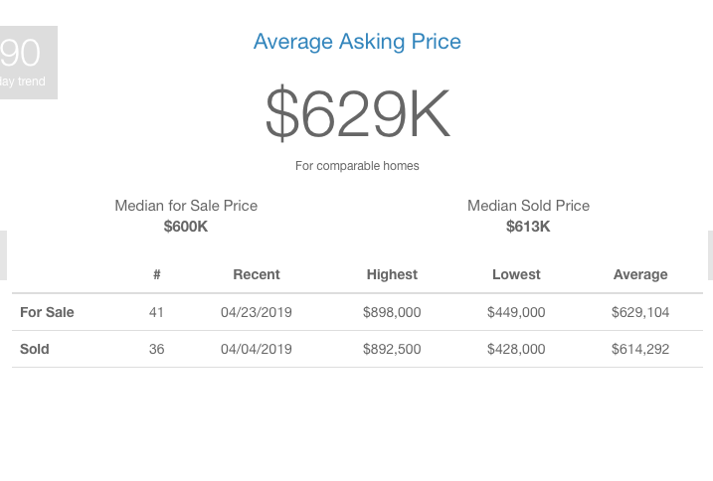
Task: Select the 90 day trend button
Action: [28, 63]
